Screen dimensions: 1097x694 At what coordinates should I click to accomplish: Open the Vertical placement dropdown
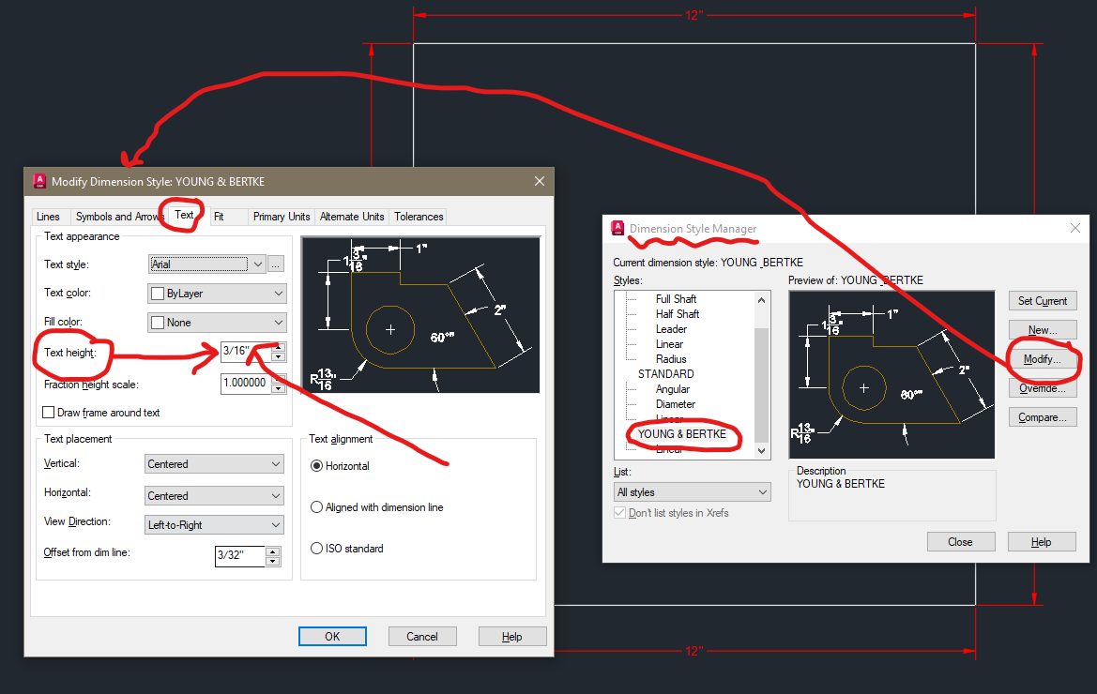(x=214, y=464)
